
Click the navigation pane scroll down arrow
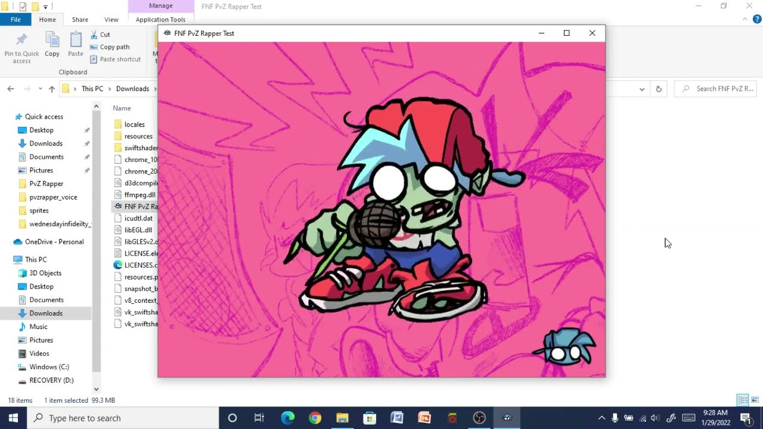tap(97, 389)
